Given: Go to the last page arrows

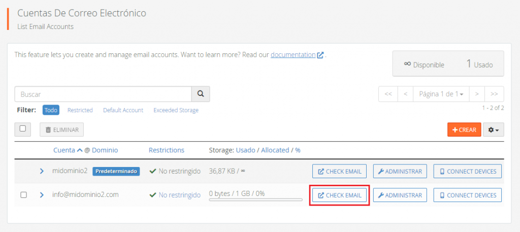Looking at the screenshot, I should point(494,94).
